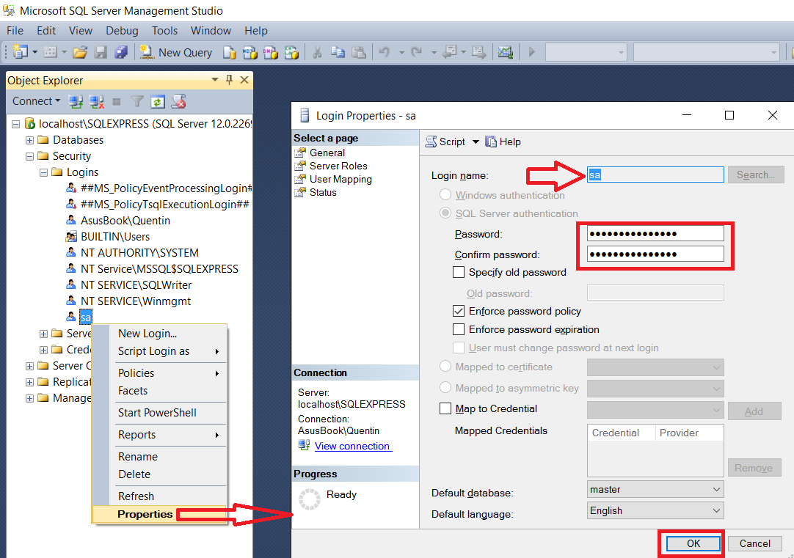The image size is (794, 558).
Task: Uncheck Enforce password policy
Action: 458,311
